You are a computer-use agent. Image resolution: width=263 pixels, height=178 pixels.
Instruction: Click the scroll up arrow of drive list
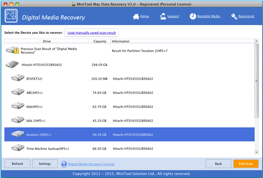pos(257,41)
